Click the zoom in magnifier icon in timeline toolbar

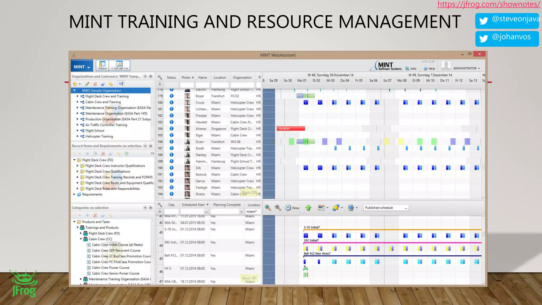268,208
